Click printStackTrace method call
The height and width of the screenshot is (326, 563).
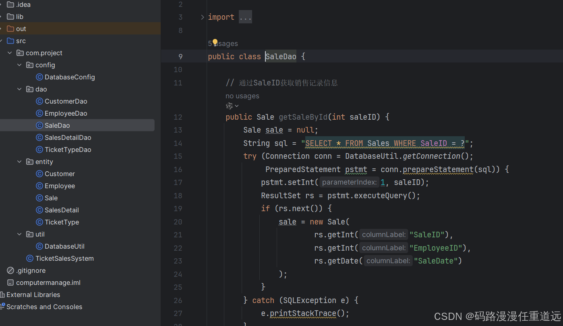pos(303,313)
